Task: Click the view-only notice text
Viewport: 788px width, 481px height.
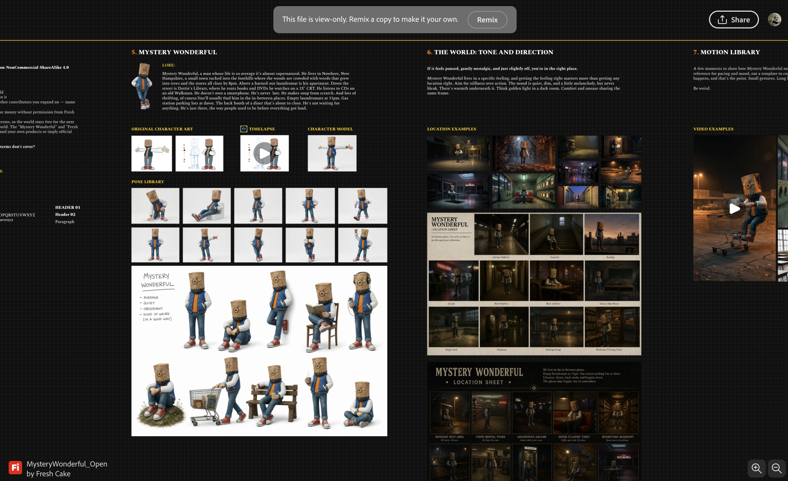Action: pos(370,20)
